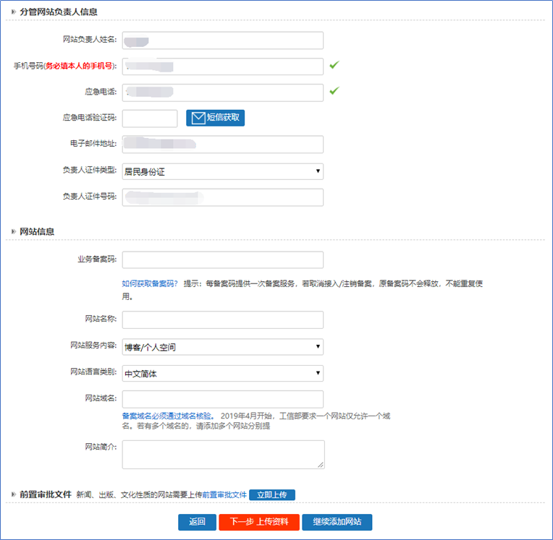
Task: Click into the 网站域名 text field
Action: click(x=222, y=399)
